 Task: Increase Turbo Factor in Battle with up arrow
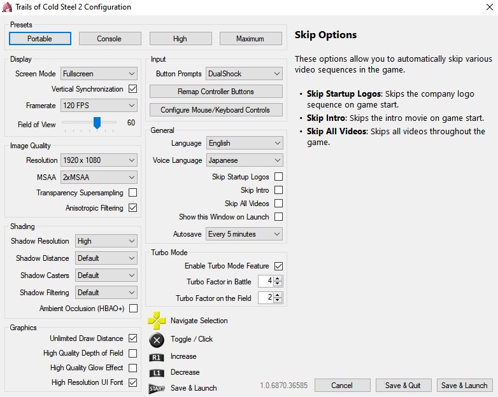[x=278, y=278]
